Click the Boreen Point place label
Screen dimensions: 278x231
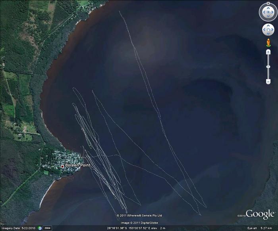tap(78, 165)
